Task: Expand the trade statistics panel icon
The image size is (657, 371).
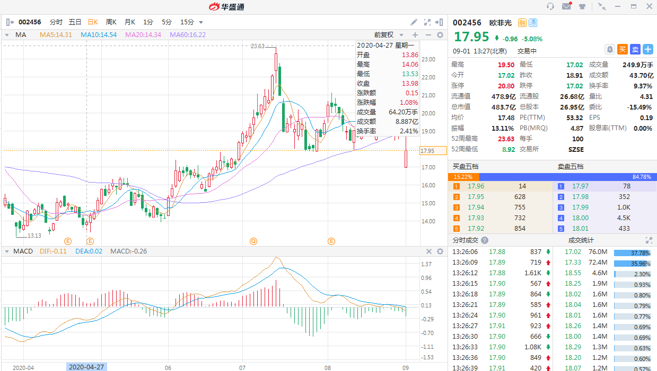Action: tap(649, 240)
